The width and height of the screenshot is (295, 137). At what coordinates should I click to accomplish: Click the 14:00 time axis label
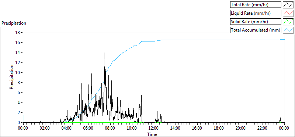(x=176, y=129)
